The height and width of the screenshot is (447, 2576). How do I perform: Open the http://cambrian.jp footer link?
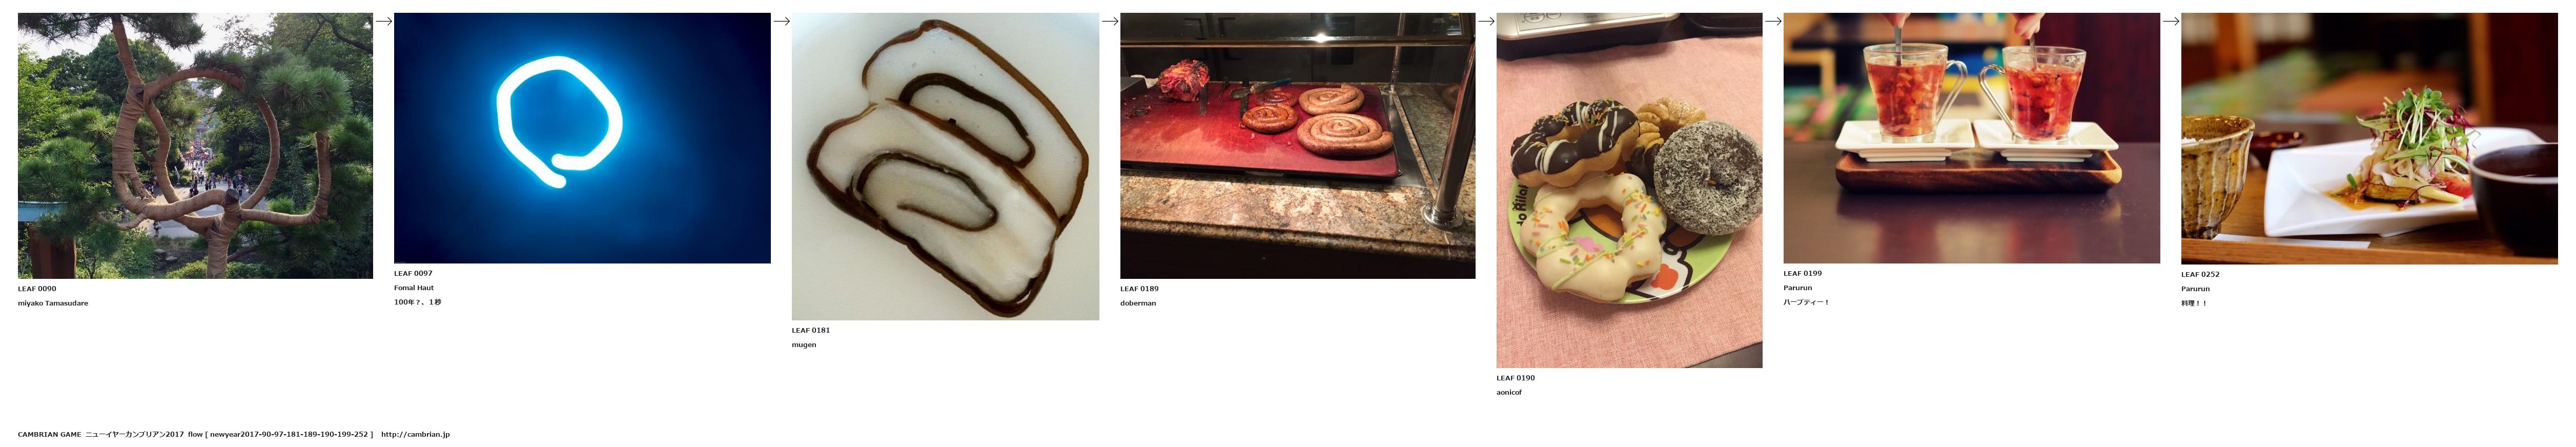(415, 435)
